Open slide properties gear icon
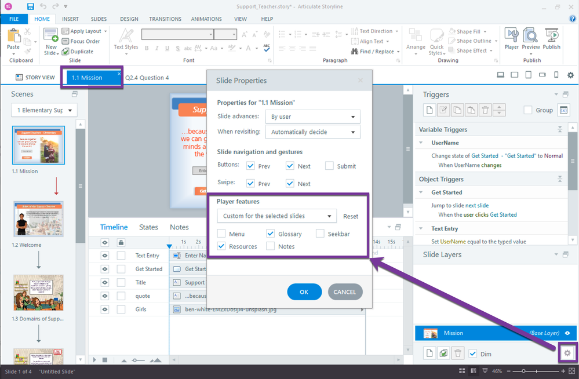Viewport: 579px width, 379px height. (567, 353)
